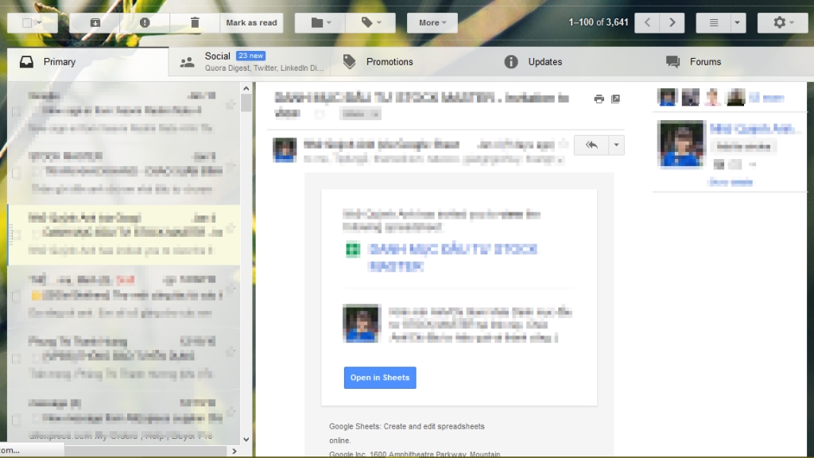The height and width of the screenshot is (458, 814).
Task: Go to the previous page of emails
Action: [647, 23]
